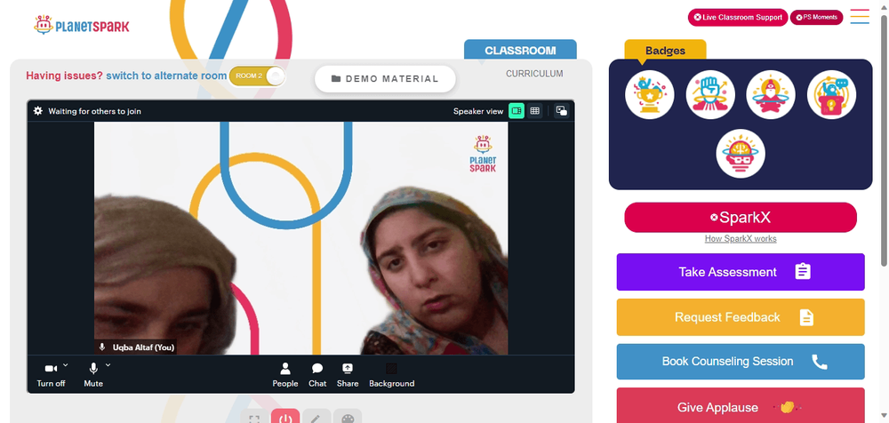This screenshot has height=423, width=889.
Task: Open the Background options
Action: coord(392,375)
